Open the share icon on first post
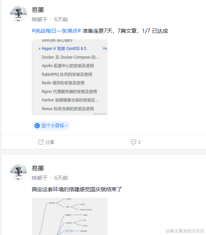Screen dimensions: 206x235 (41, 142)
